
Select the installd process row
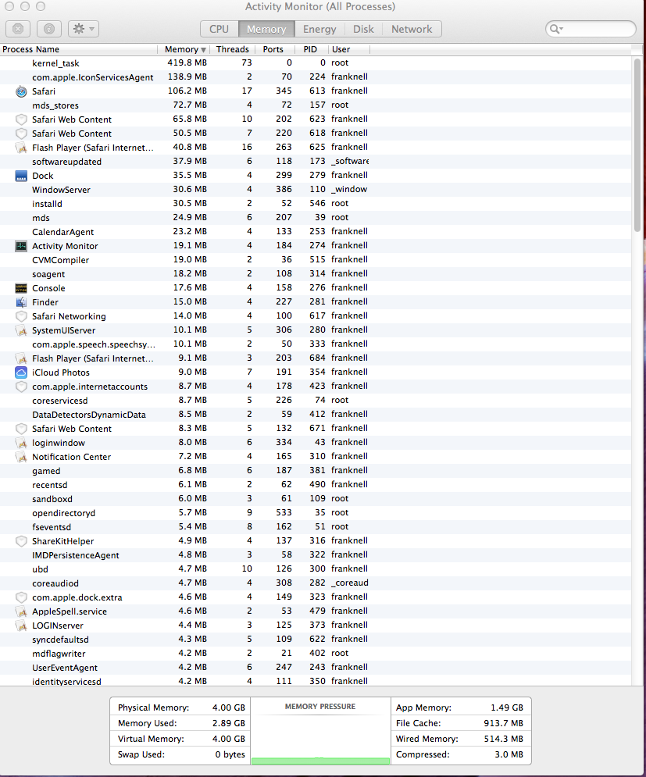(316, 204)
